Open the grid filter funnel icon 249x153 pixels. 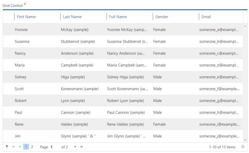7,147
